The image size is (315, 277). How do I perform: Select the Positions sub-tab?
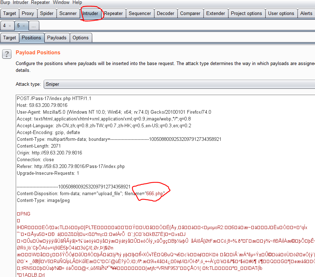(x=31, y=38)
